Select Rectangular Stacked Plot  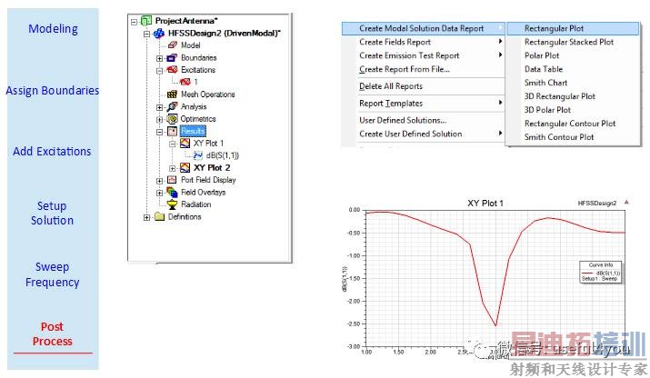coord(574,42)
